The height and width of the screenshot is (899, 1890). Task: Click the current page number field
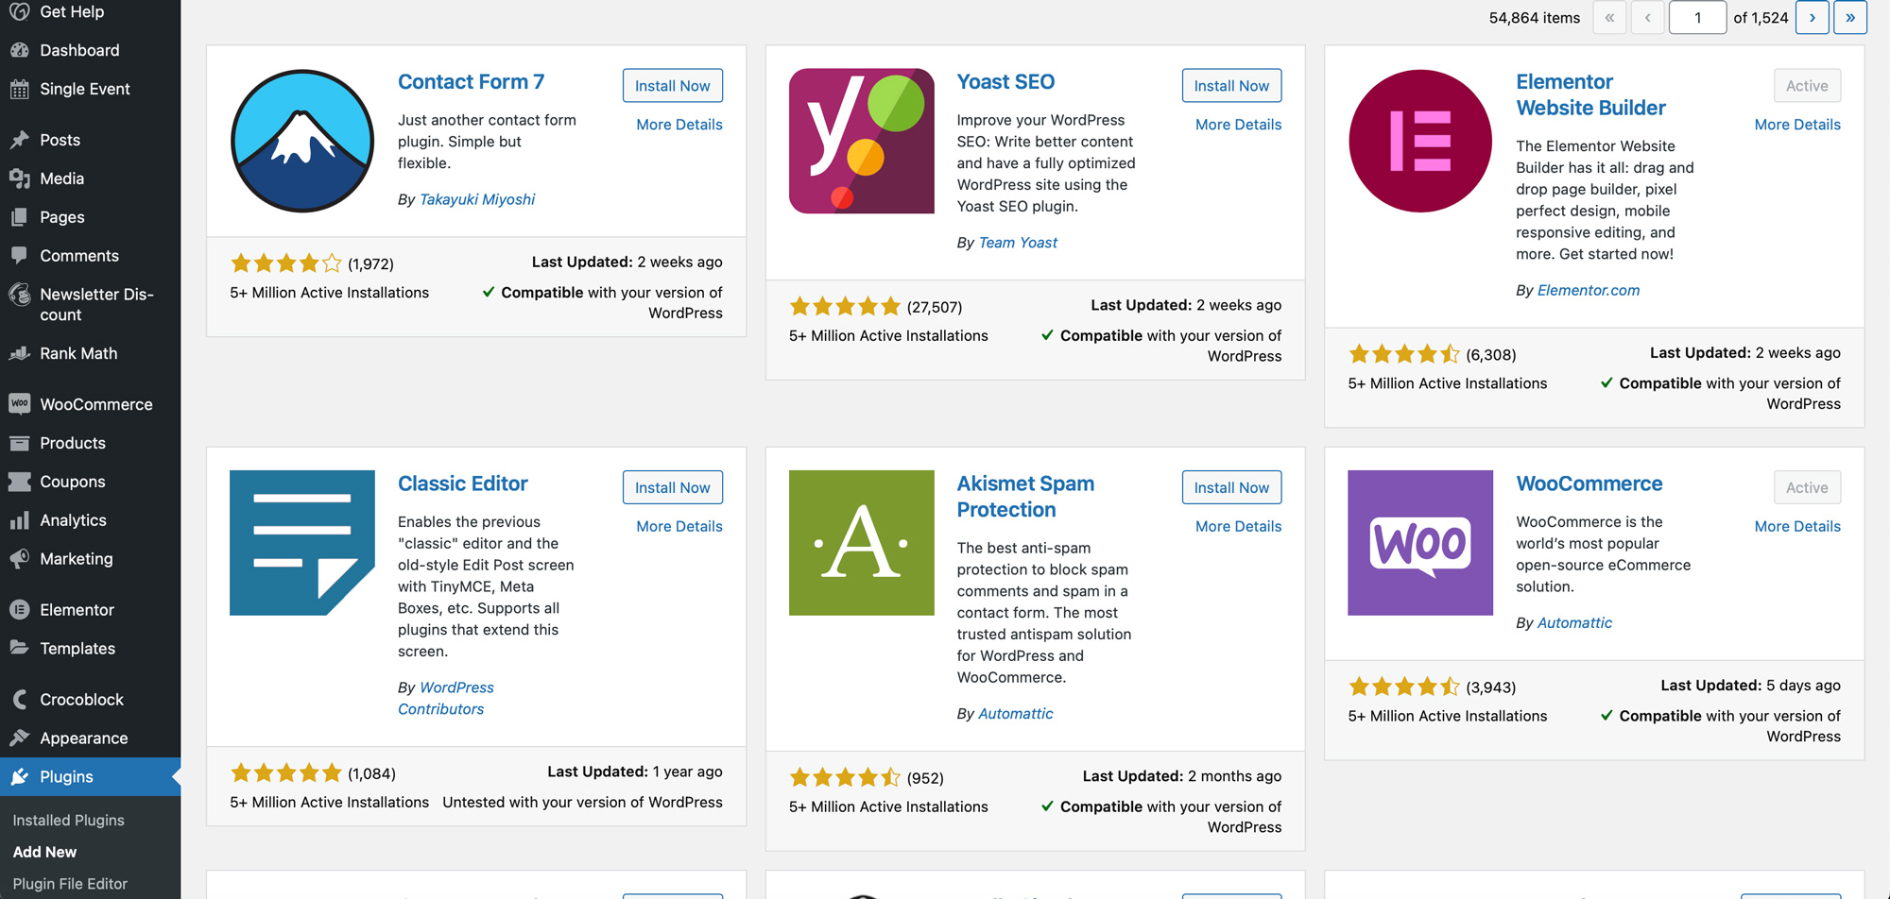point(1697,17)
